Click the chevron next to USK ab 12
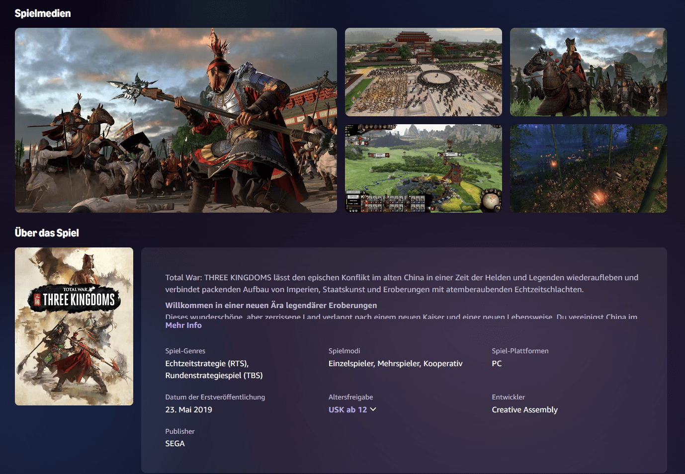Image resolution: width=685 pixels, height=474 pixels. (373, 409)
